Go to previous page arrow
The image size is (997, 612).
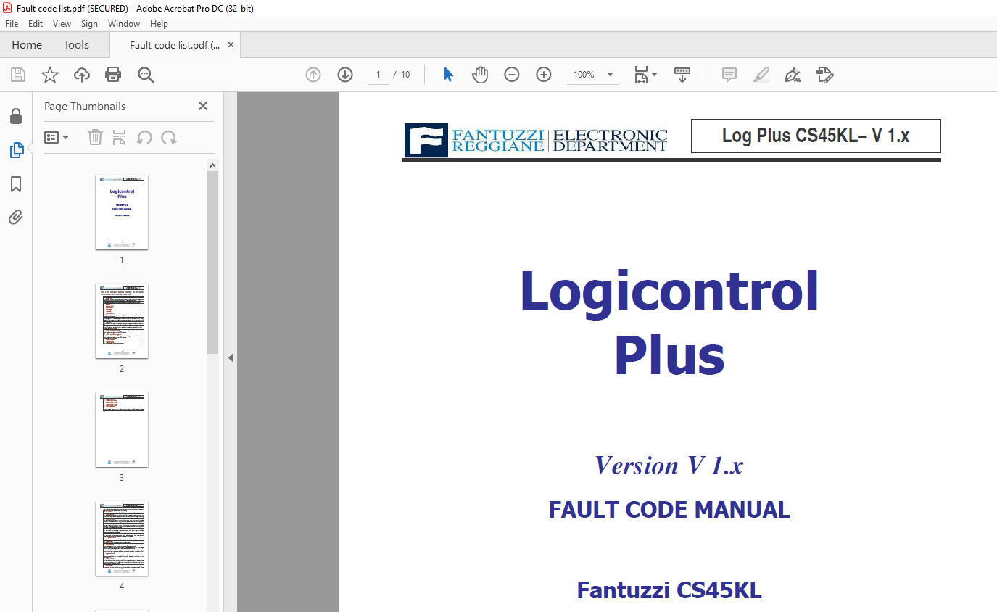pos(313,75)
